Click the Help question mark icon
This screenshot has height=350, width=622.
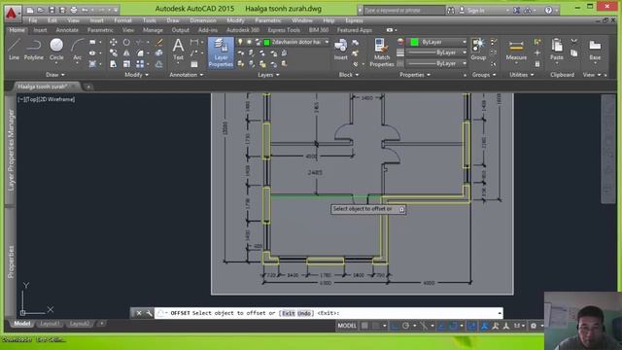[548, 10]
